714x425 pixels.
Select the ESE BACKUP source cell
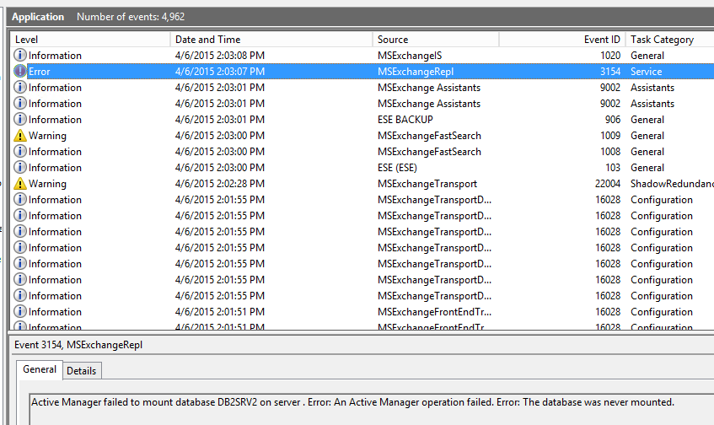point(405,120)
